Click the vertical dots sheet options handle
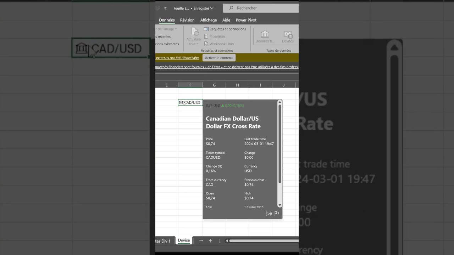The height and width of the screenshot is (255, 454). [x=220, y=241]
